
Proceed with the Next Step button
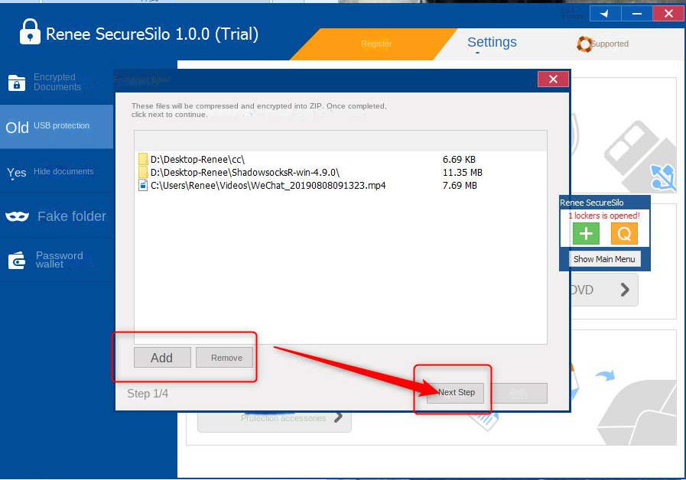[x=456, y=393]
